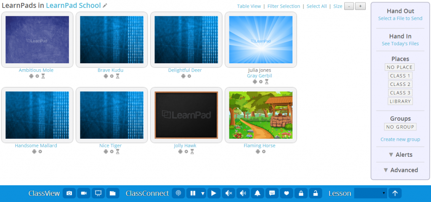Open the LearnPad School link in the heading
431x202 pixels.
[x=73, y=5]
